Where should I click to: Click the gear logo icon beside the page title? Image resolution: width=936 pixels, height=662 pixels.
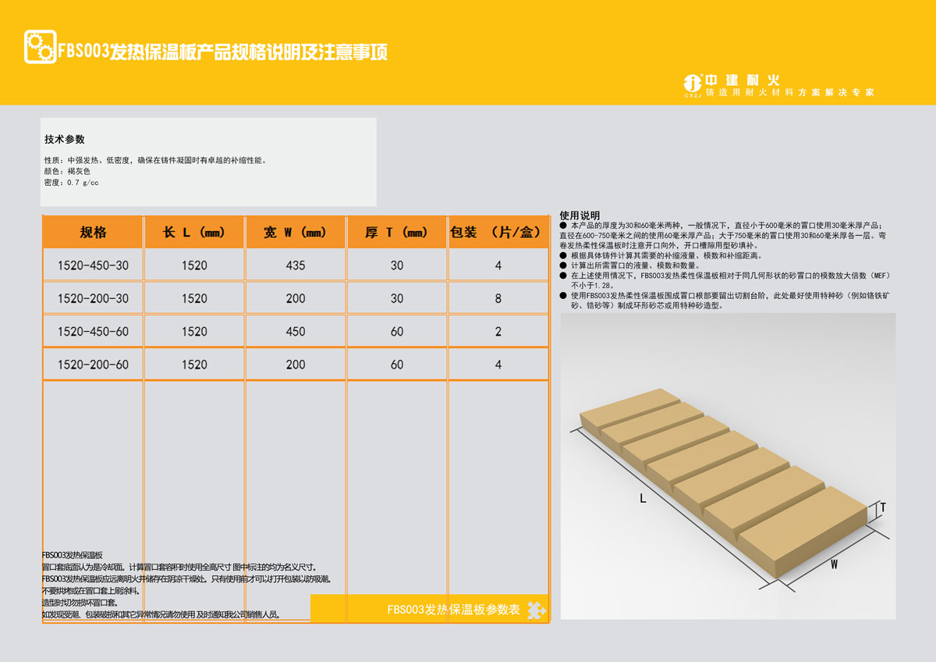pos(41,47)
